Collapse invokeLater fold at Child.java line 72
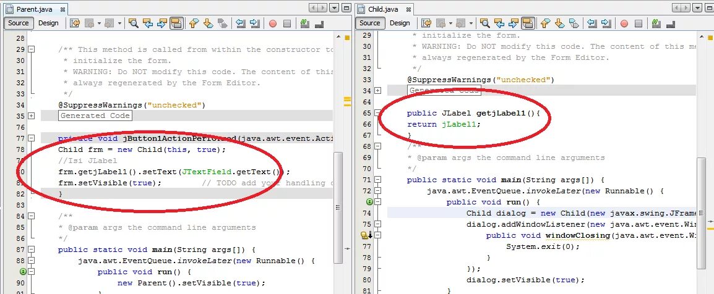Viewport: 714px width, 294px height. pos(377,191)
